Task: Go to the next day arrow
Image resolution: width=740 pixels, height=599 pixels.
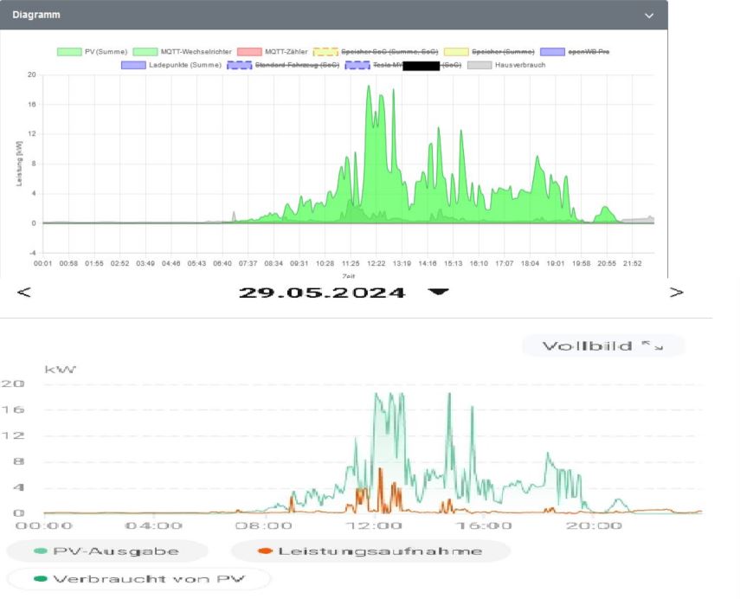Action: pos(676,293)
